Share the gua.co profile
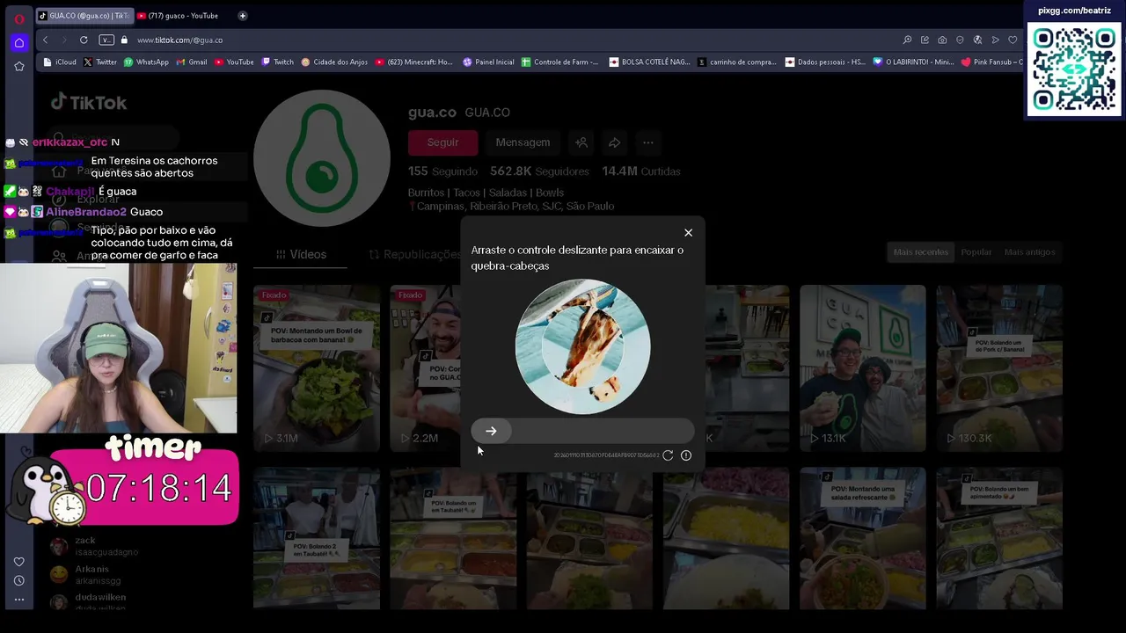Screen dimensions: 1126x633 coord(615,142)
